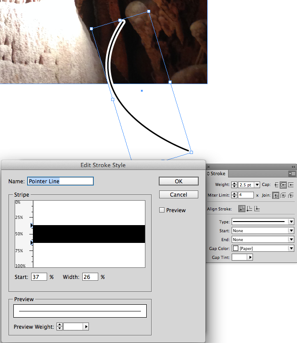Click the Weight field showing 2.5 pt

pyautogui.click(x=246, y=185)
